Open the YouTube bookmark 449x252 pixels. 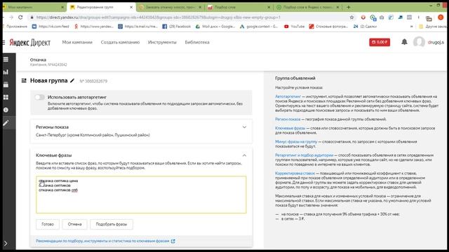pos(294,27)
